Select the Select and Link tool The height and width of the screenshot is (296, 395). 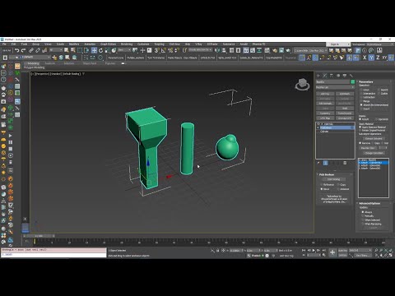pos(31,50)
